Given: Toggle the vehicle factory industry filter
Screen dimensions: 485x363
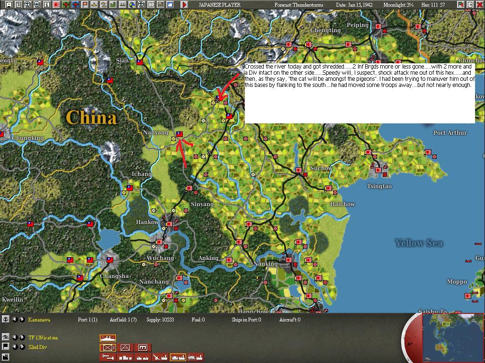Looking at the screenshot, I should point(178,357).
